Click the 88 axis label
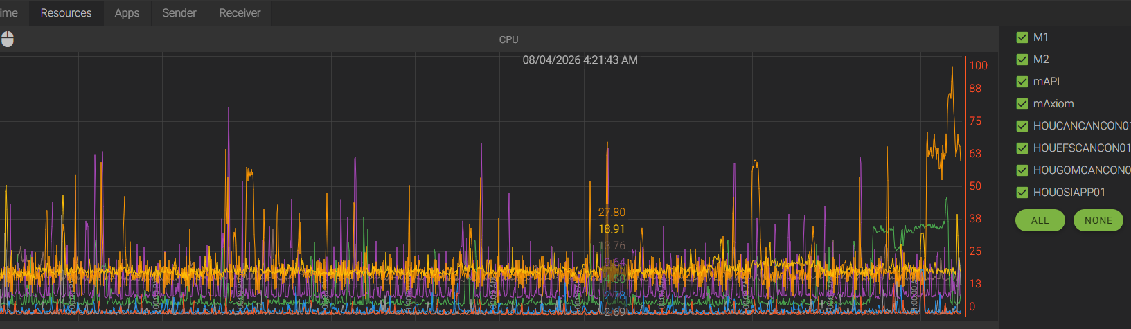Screen dimensions: 1131x329 coord(975,89)
